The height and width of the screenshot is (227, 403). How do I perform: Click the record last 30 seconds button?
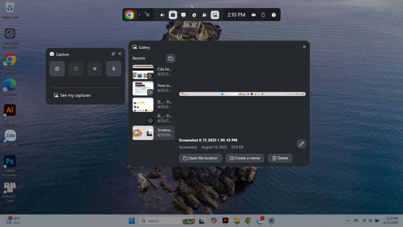76,69
